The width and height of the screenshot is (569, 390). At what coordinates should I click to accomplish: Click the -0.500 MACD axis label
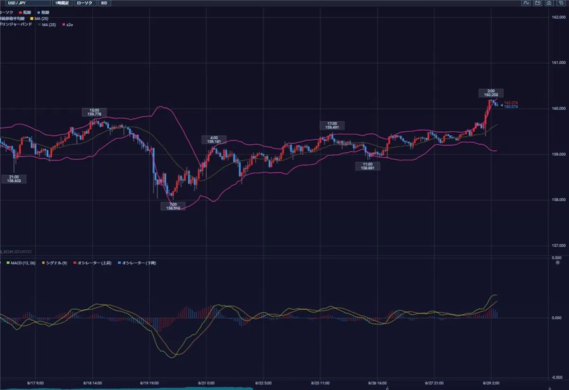tap(556, 377)
